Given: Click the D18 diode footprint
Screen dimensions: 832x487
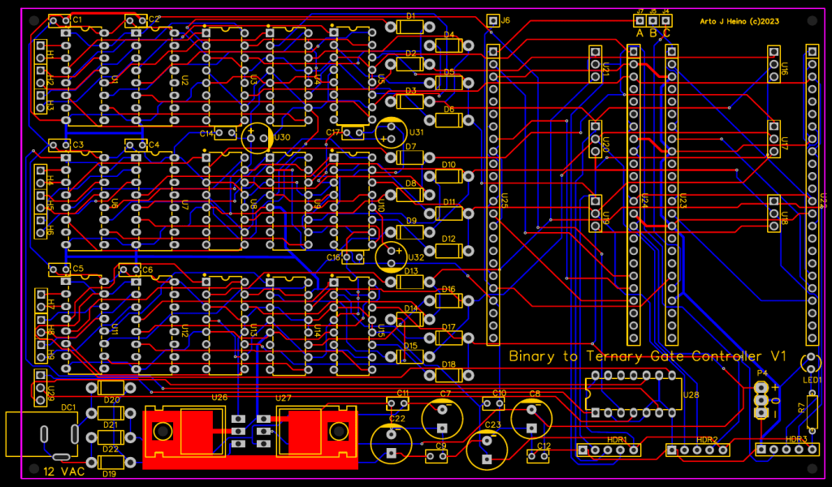Looking at the screenshot, I should [448, 375].
